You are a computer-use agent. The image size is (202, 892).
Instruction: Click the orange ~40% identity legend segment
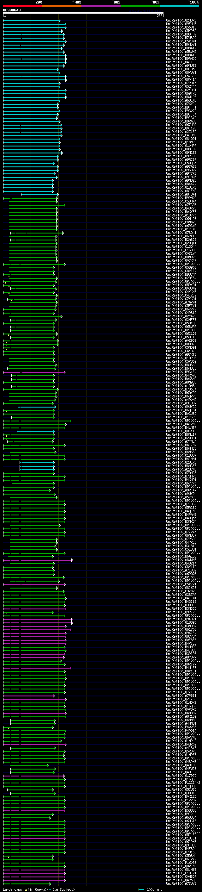(62, 6)
